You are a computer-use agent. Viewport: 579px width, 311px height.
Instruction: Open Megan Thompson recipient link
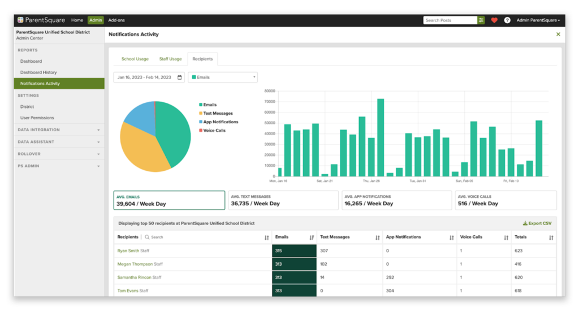point(135,264)
